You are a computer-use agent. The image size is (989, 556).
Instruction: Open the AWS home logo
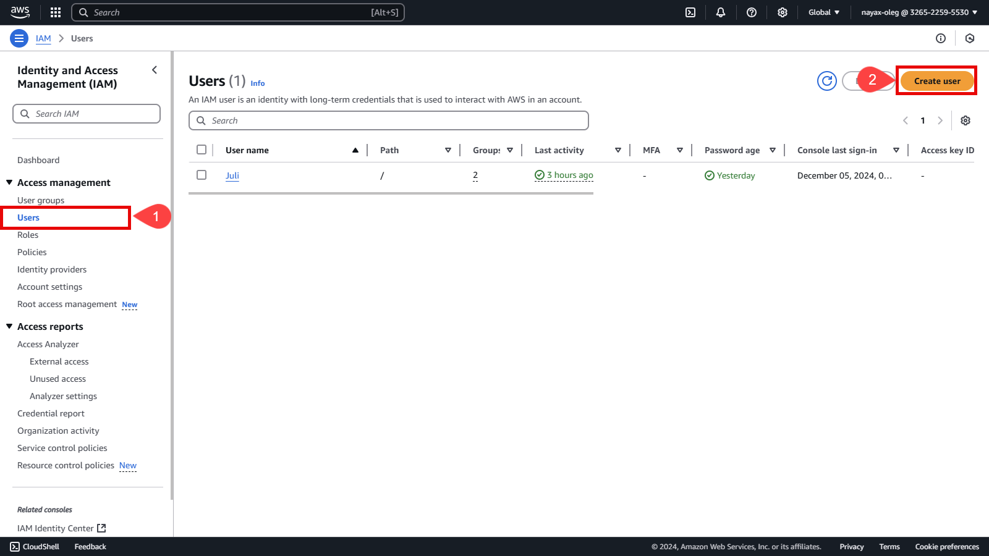pos(20,12)
